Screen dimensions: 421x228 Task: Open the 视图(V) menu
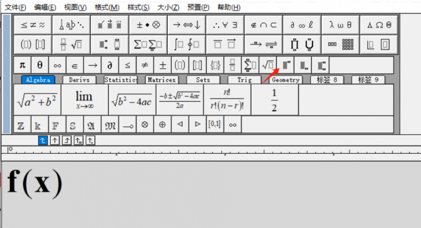pos(75,7)
